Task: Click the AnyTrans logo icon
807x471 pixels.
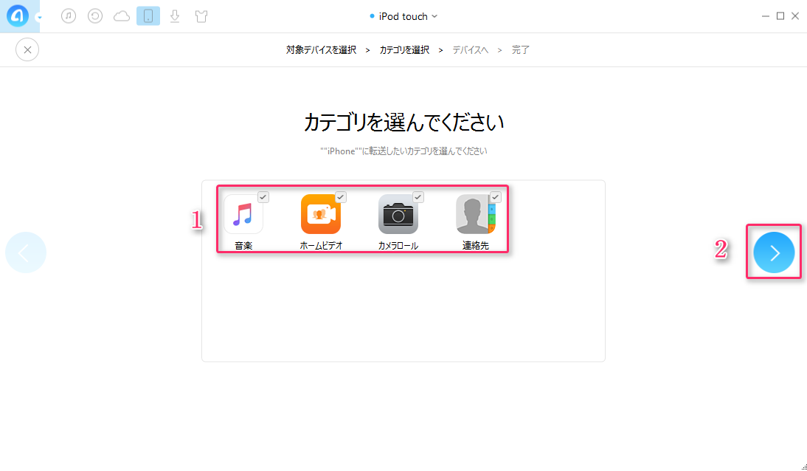Action: point(18,16)
